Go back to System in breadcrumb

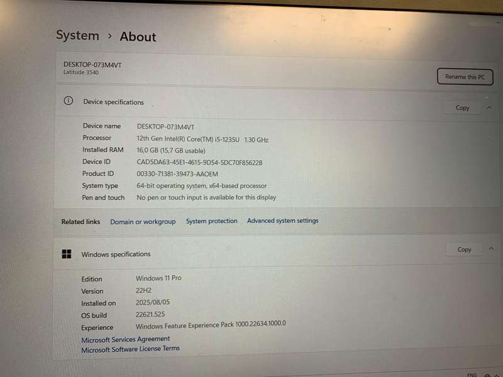[x=77, y=35]
